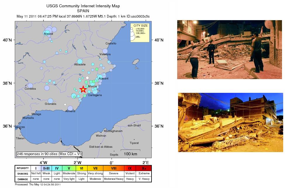Image resolution: width=289 pixels, height=188 pixels.
Task: Select intensity IV light cyan legend cell
Action: (57, 168)
